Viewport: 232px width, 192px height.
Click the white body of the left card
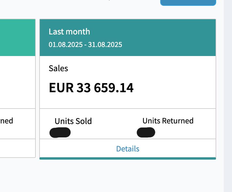pos(18,82)
